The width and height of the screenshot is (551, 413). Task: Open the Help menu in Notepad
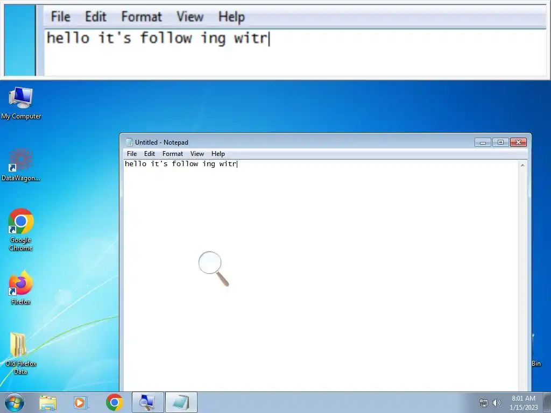point(218,154)
